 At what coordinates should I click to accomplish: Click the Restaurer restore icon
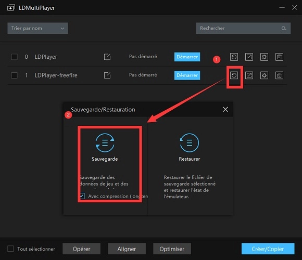coord(190,142)
